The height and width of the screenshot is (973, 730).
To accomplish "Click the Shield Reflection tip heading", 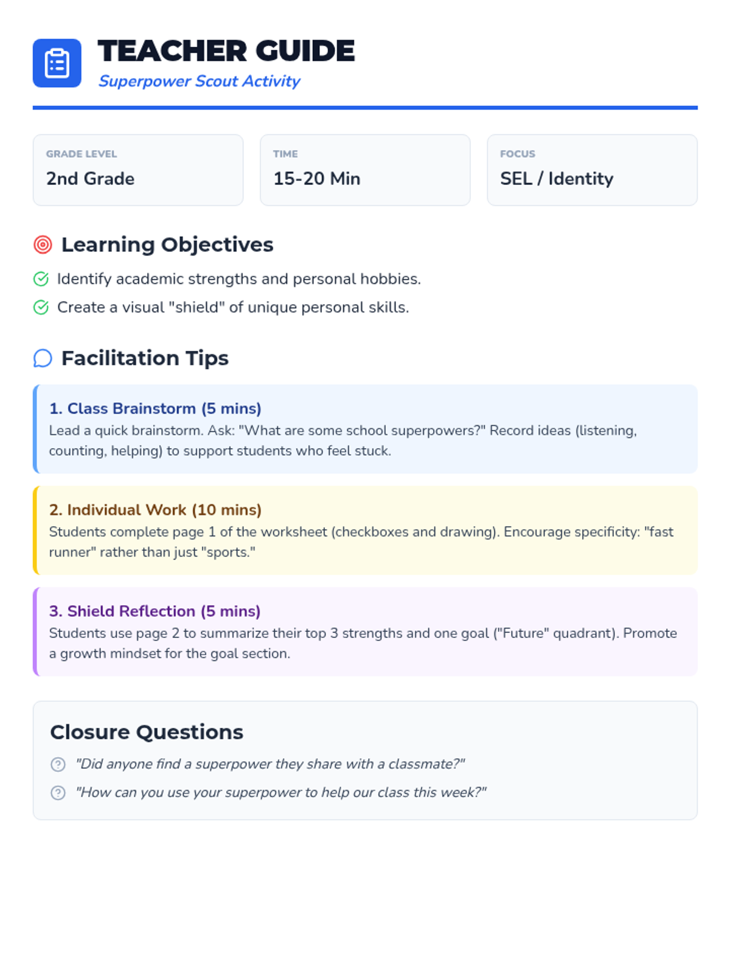I will 155,611.
